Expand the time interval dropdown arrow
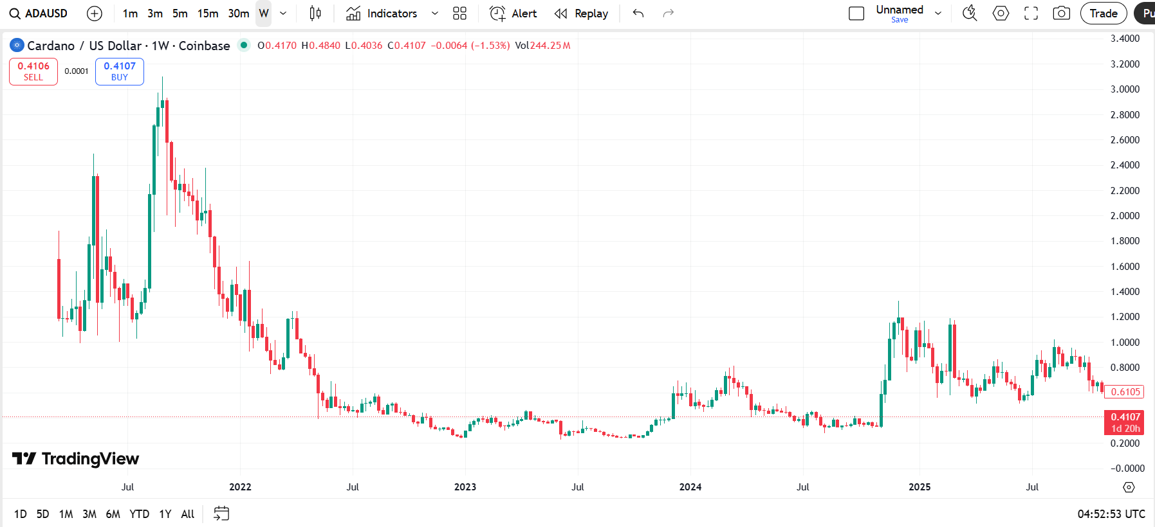Image resolution: width=1155 pixels, height=527 pixels. 283,13
